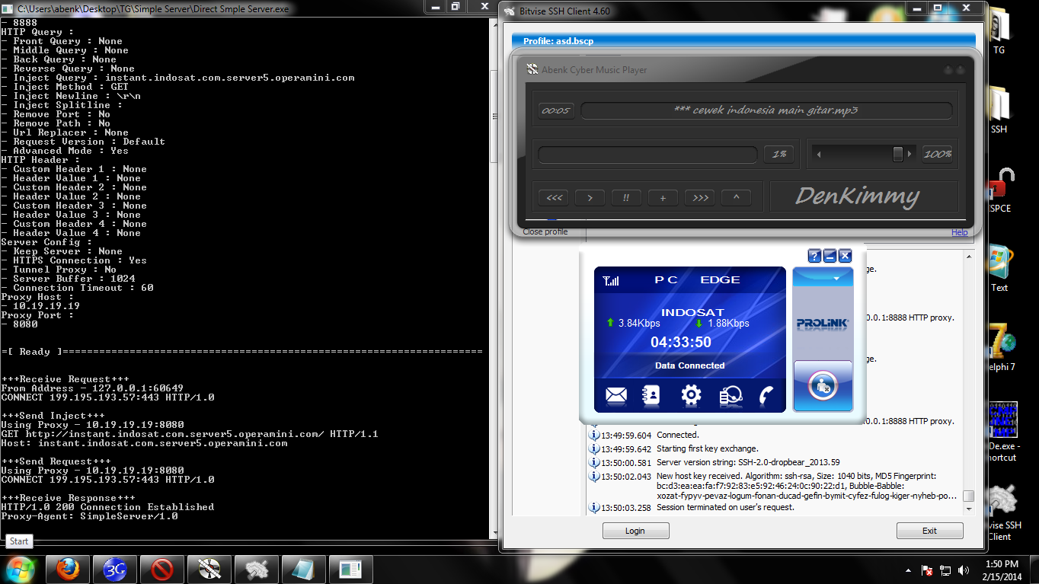This screenshot has width=1039, height=584.
Task: Click the info icon beside 'New host key received'
Action: [594, 476]
